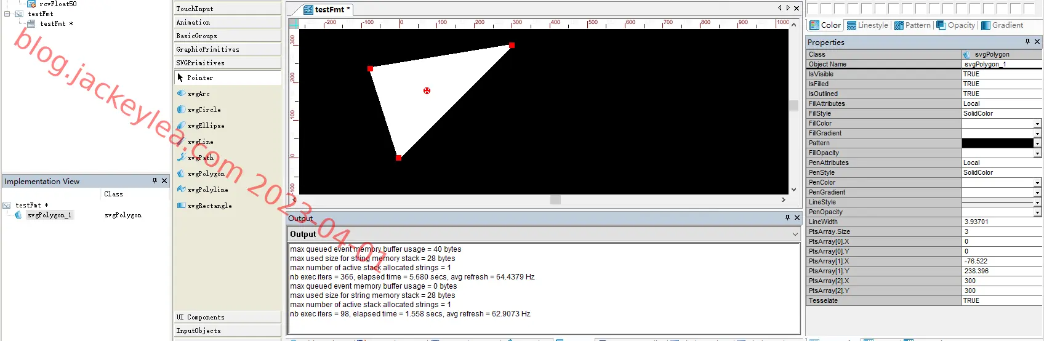Edit the PtsArray[1].Y value 238.396

(x=1002, y=271)
